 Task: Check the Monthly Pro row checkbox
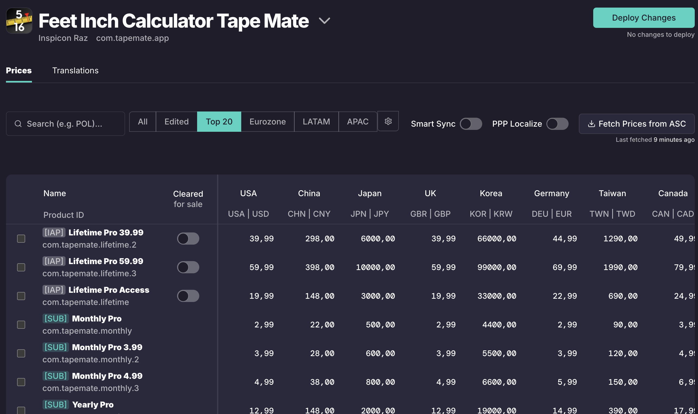click(21, 325)
